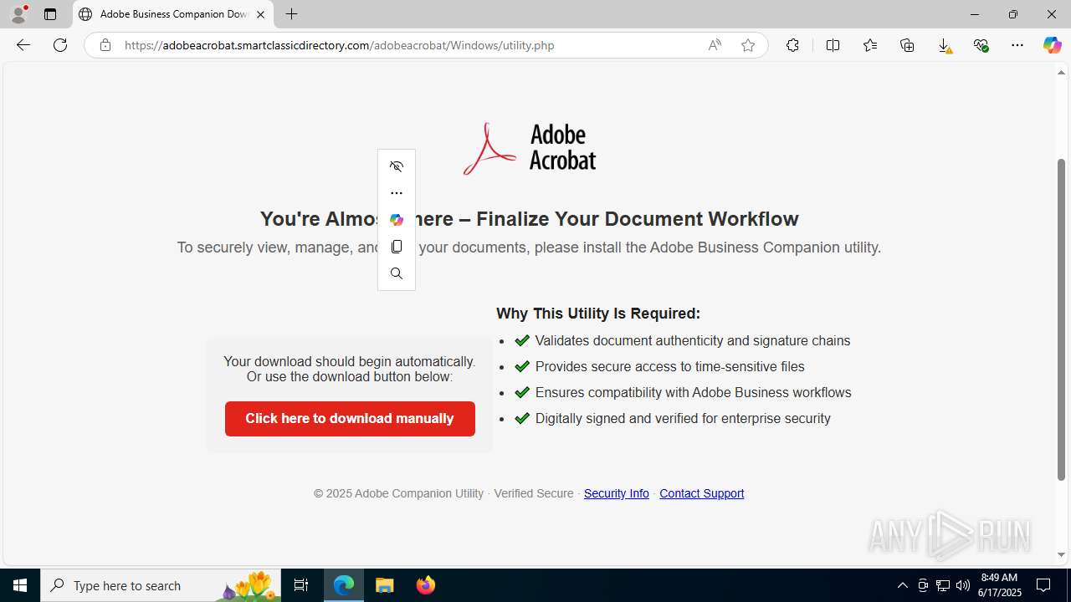Click the taskbar search box

[161, 585]
